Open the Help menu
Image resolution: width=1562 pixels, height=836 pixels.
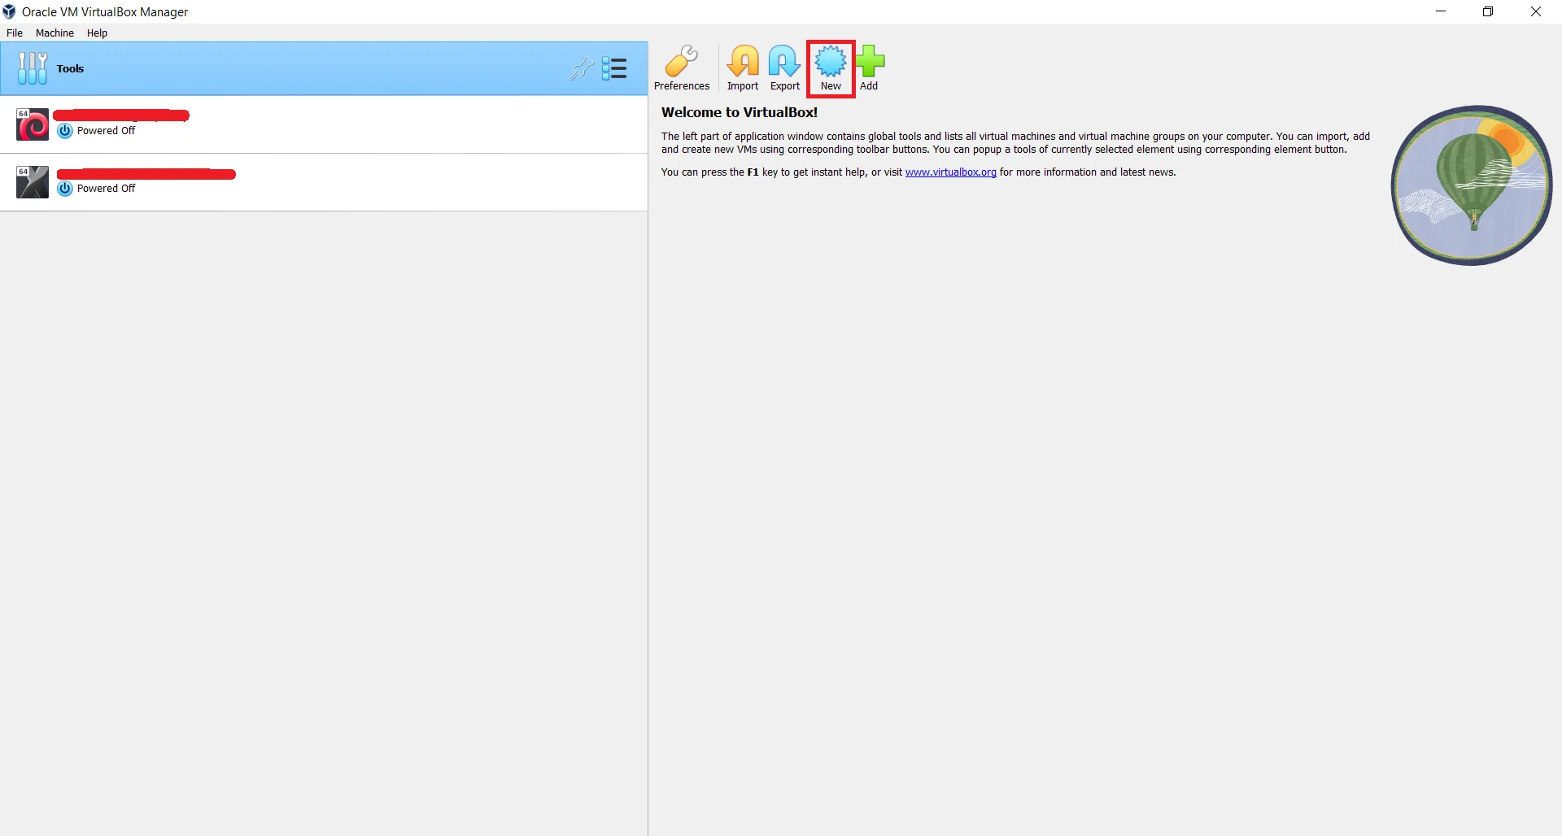(x=97, y=33)
